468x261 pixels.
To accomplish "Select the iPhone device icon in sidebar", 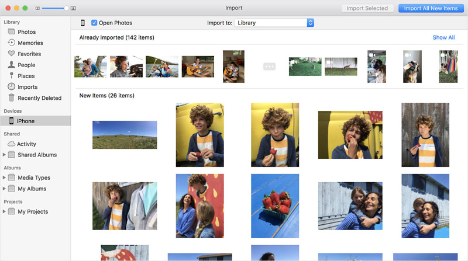I will 11,121.
